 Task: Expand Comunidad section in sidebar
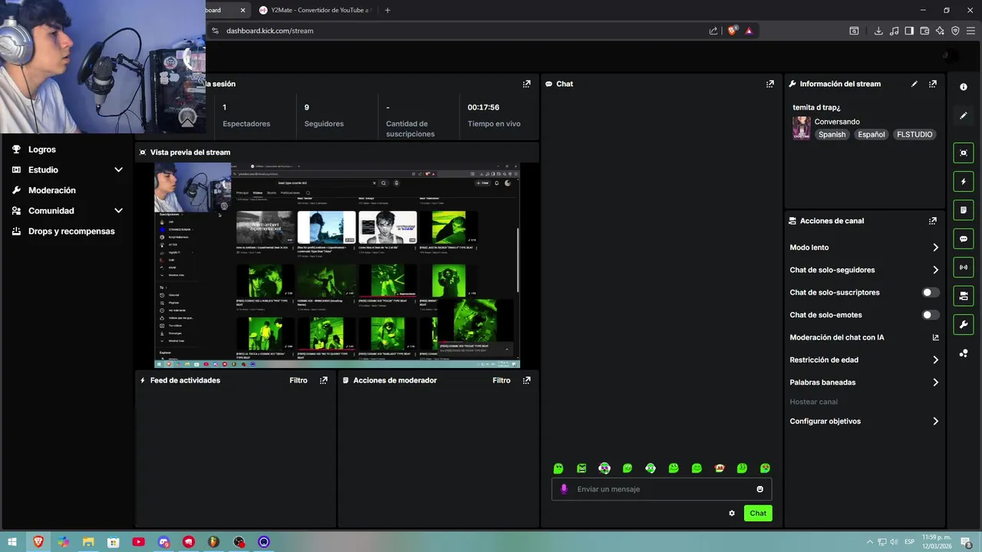coord(118,211)
